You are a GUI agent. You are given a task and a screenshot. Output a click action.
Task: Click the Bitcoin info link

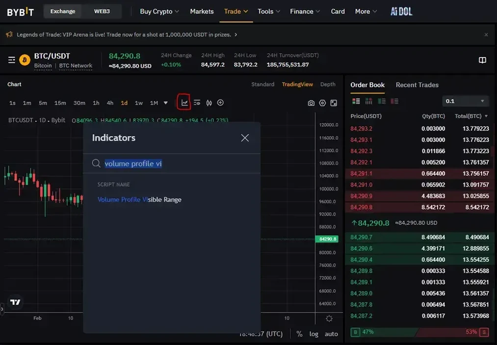coord(43,66)
